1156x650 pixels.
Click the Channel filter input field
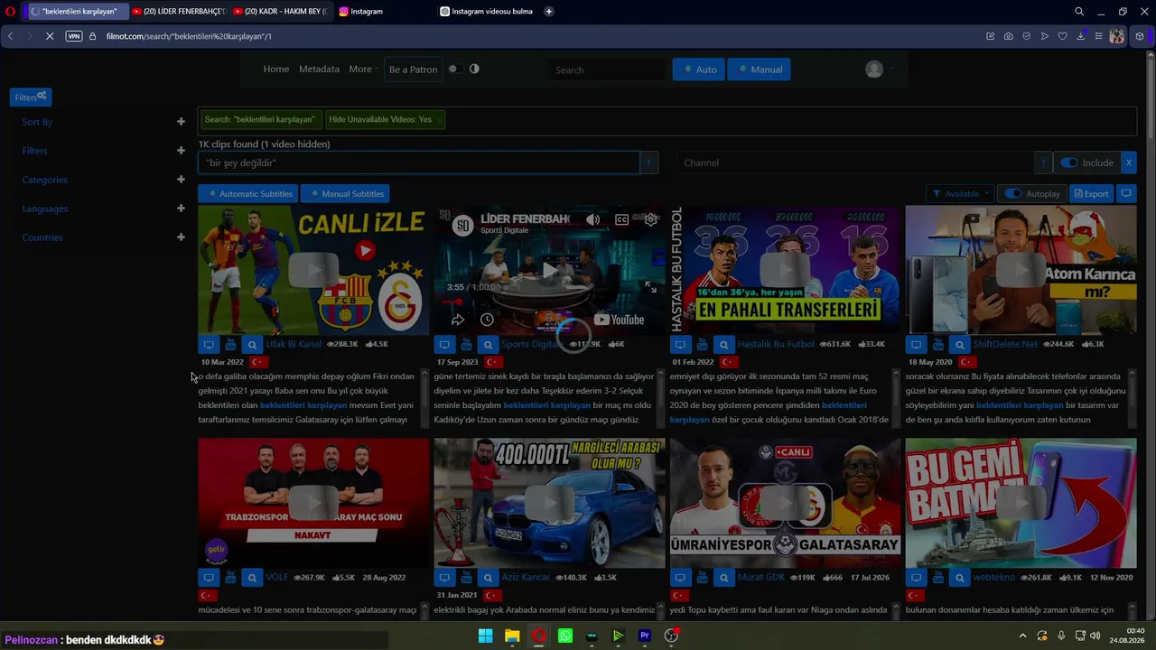pos(854,162)
